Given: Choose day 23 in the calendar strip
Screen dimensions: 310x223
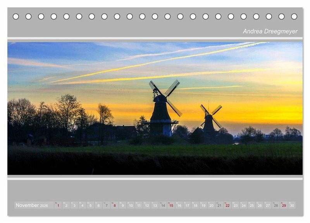Looking at the screenshot, I should pos(236,205).
